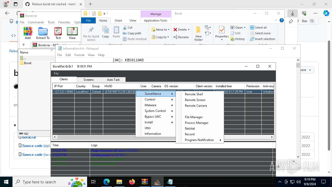This screenshot has width=332, height=187.
Task: Click WinRAR Add archive icon
Action: (28, 33)
